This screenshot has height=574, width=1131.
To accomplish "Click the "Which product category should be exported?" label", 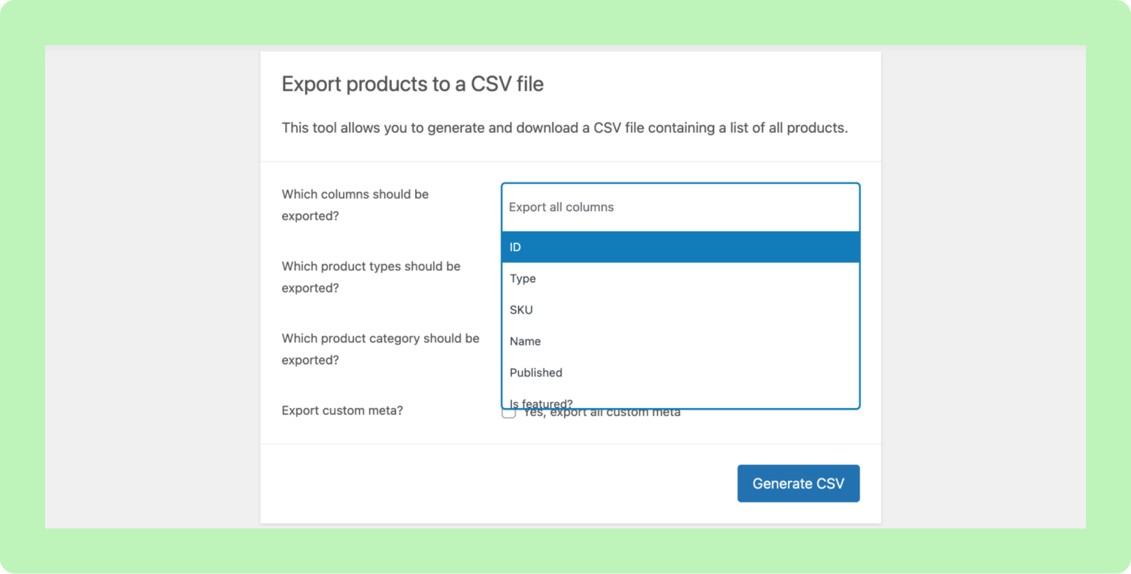I will [380, 349].
